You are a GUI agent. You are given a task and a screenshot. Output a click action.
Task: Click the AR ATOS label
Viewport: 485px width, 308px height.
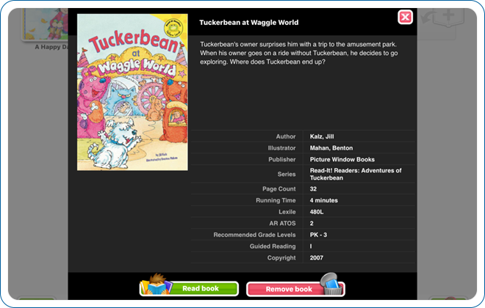(282, 223)
